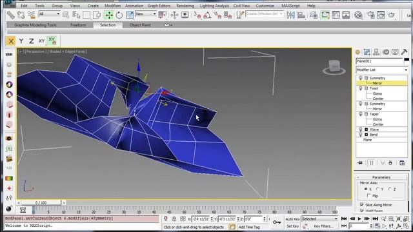Click the Mirror tool icon
Image resolution: width=413 pixels, height=232 pixels.
(291, 15)
